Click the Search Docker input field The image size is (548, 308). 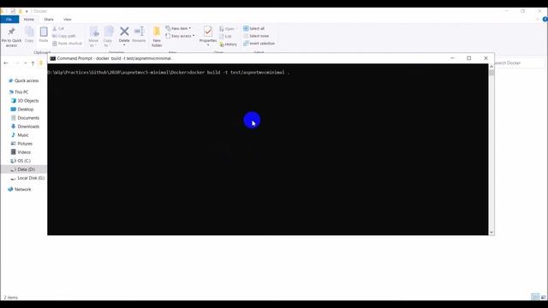(520, 62)
